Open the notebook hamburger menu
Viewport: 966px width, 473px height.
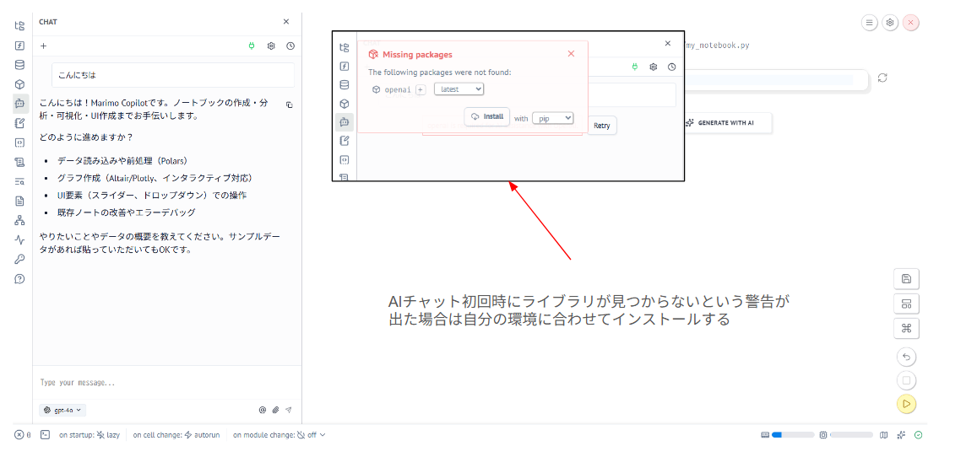pyautogui.click(x=869, y=23)
